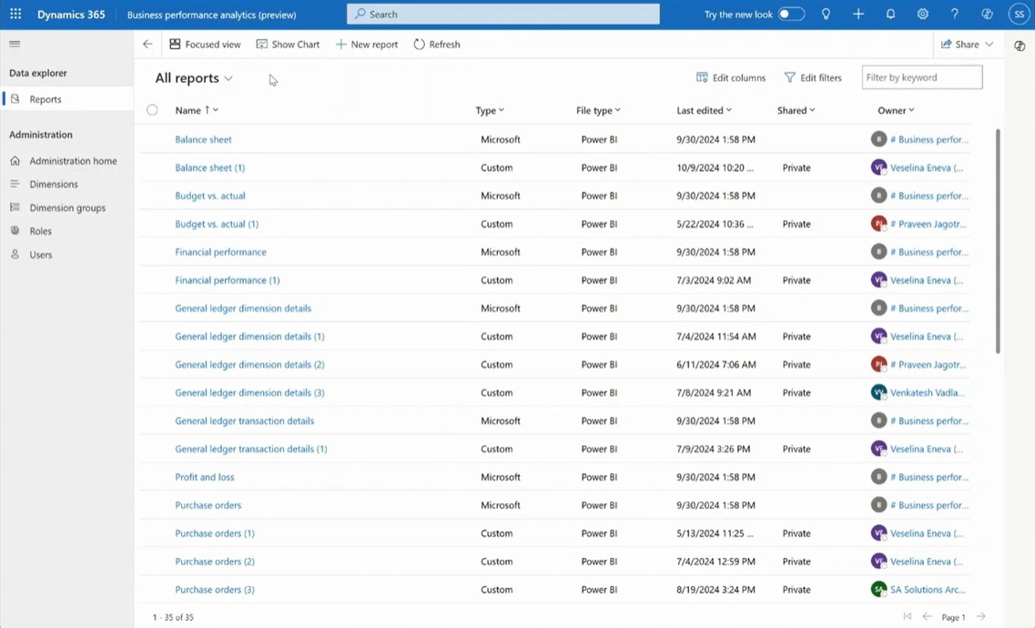Click the Dimensions list icon
1035x628 pixels.
(15, 184)
